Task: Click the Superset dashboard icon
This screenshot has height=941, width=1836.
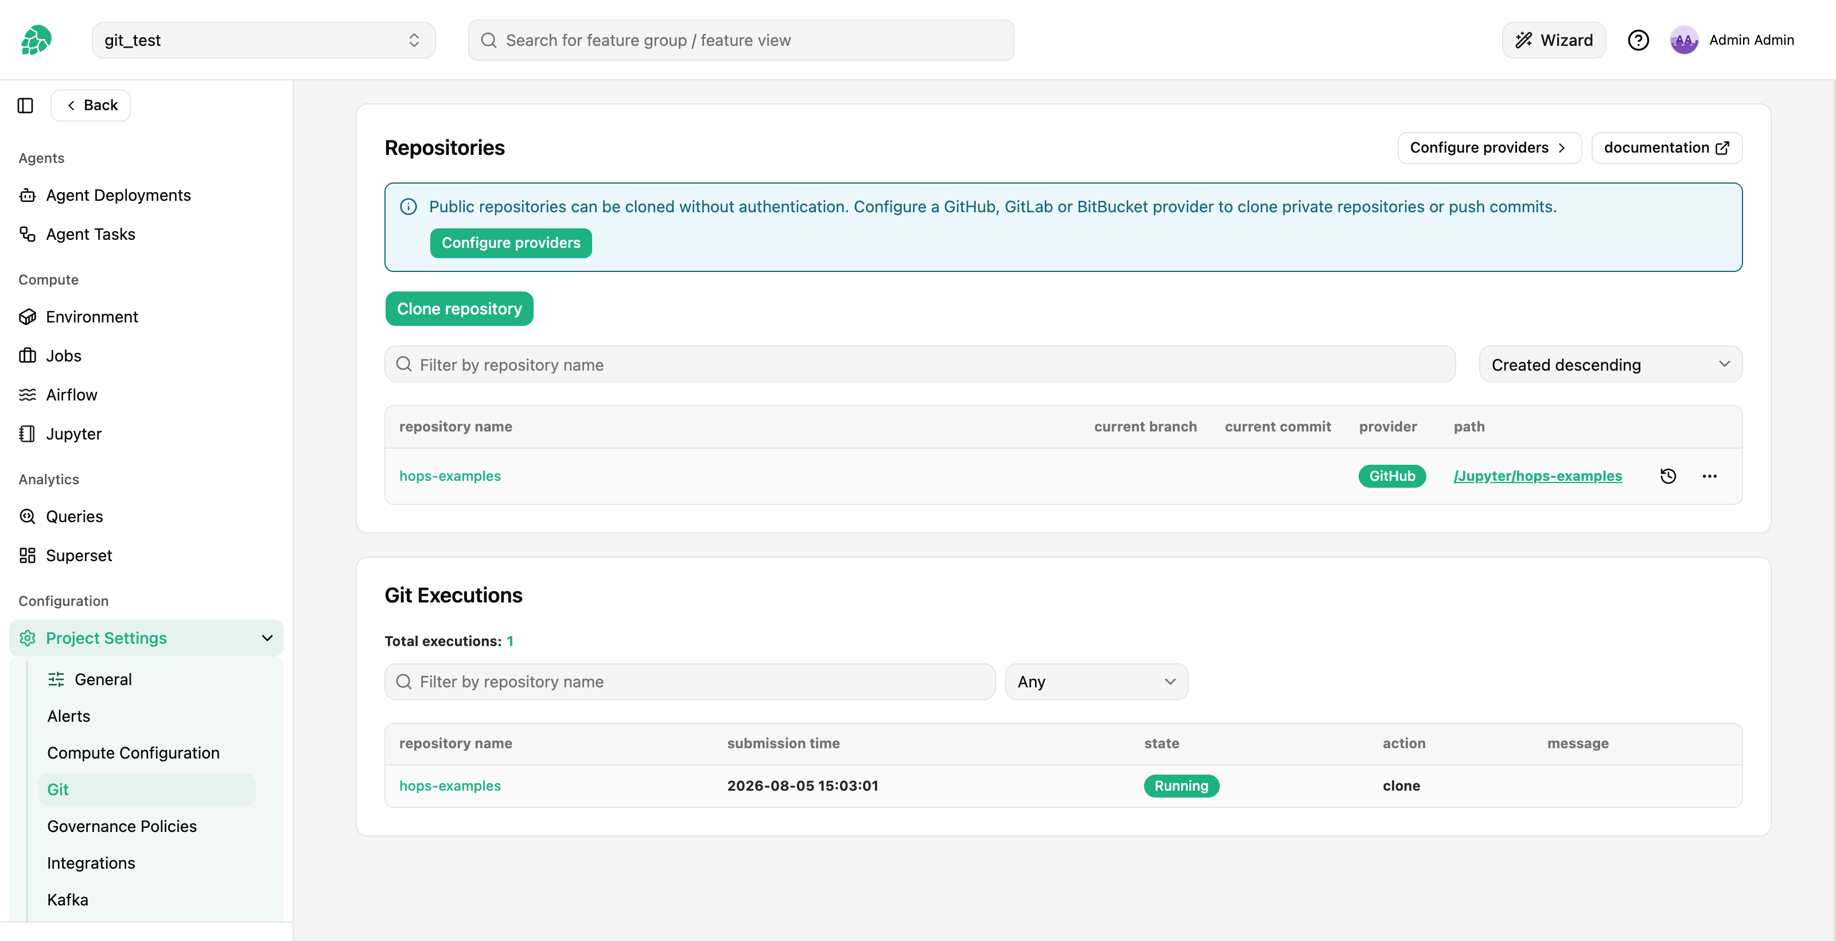Action: click(x=28, y=555)
